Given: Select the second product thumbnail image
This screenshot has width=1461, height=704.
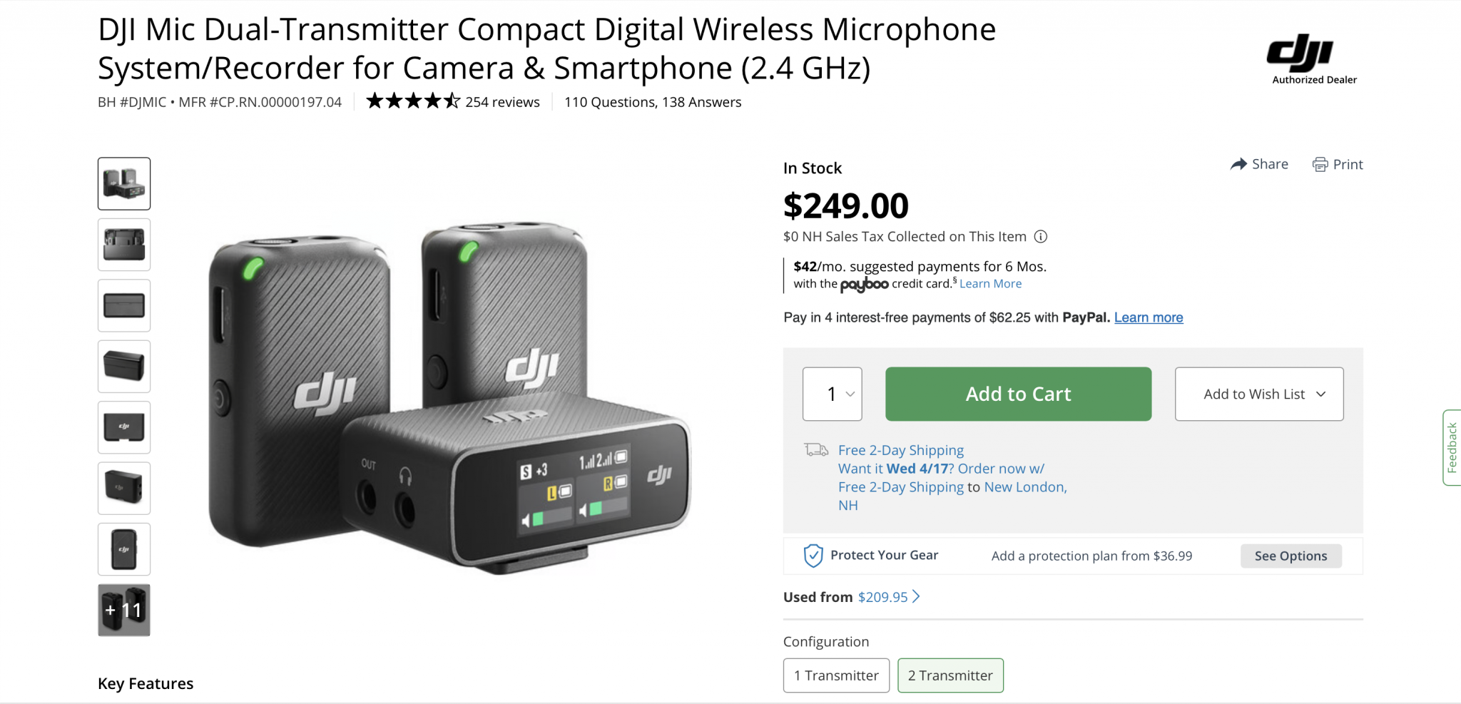Looking at the screenshot, I should pyautogui.click(x=124, y=245).
